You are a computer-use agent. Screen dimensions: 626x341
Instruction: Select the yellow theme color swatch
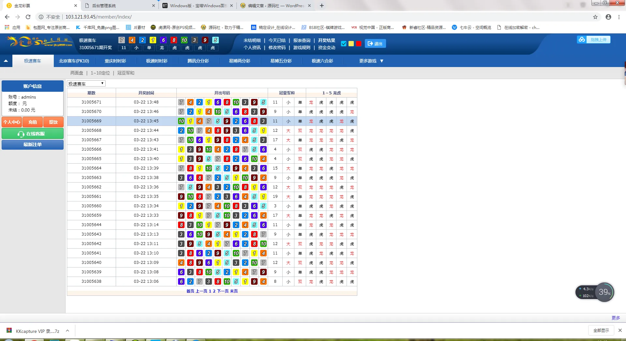pyautogui.click(x=351, y=44)
